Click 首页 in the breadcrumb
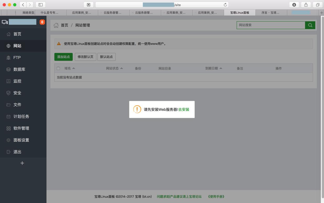 65,25
